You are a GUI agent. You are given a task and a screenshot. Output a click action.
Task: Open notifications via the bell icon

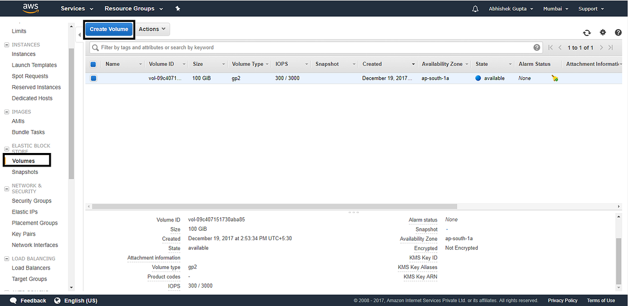(x=475, y=8)
